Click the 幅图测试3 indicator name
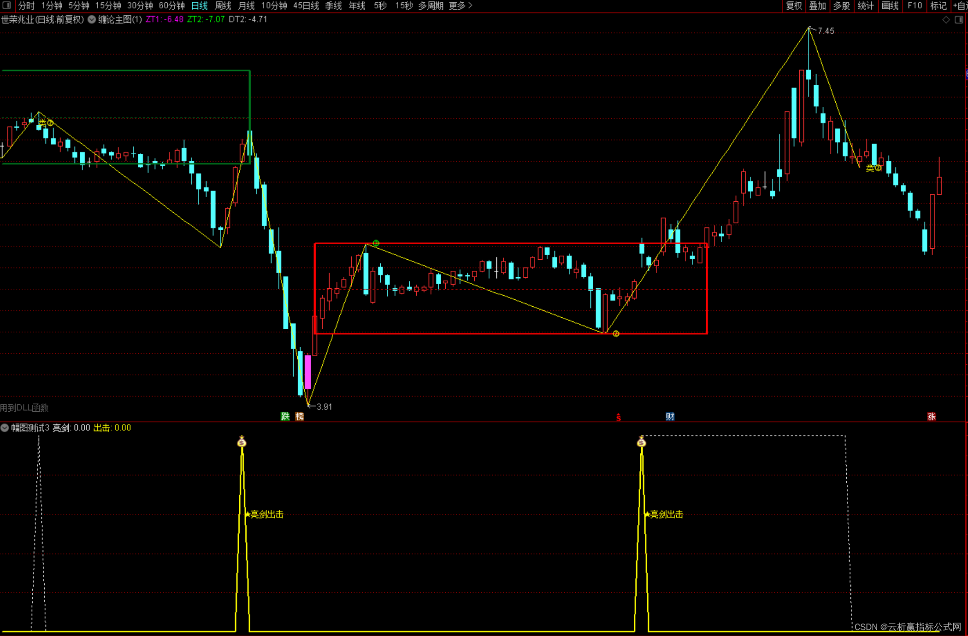968x636 pixels. (30, 428)
